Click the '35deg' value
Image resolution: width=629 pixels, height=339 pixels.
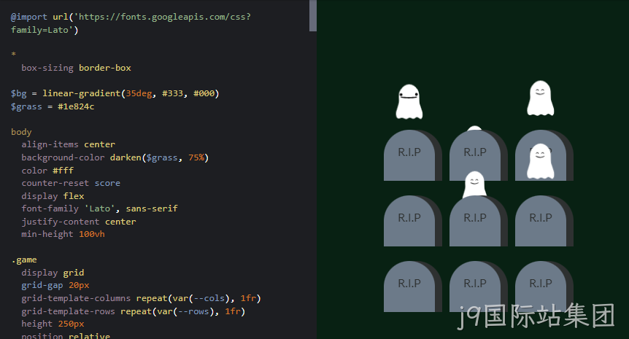139,93
